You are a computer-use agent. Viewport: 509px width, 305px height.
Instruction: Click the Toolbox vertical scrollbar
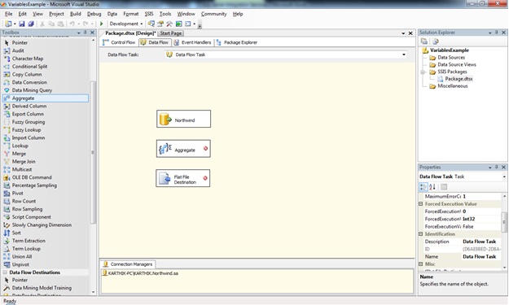pyautogui.click(x=93, y=152)
